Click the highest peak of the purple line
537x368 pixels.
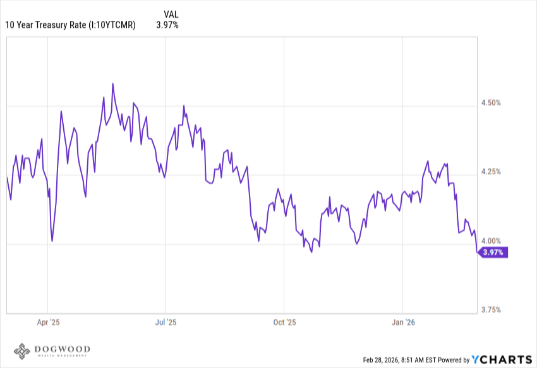click(x=112, y=83)
